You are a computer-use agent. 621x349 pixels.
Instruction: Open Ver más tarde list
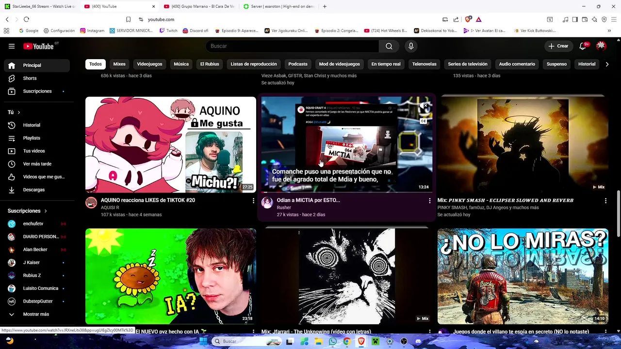(x=37, y=164)
